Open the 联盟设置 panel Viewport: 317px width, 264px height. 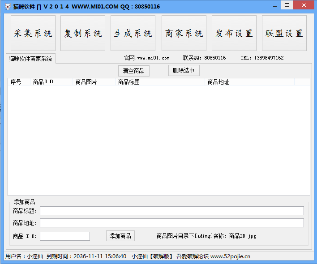(x=284, y=34)
